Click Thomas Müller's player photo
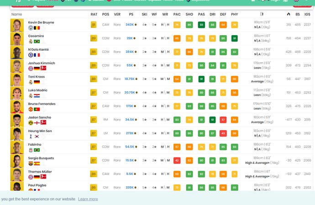Viewport: 315px width, 205px height. (x=17, y=174)
